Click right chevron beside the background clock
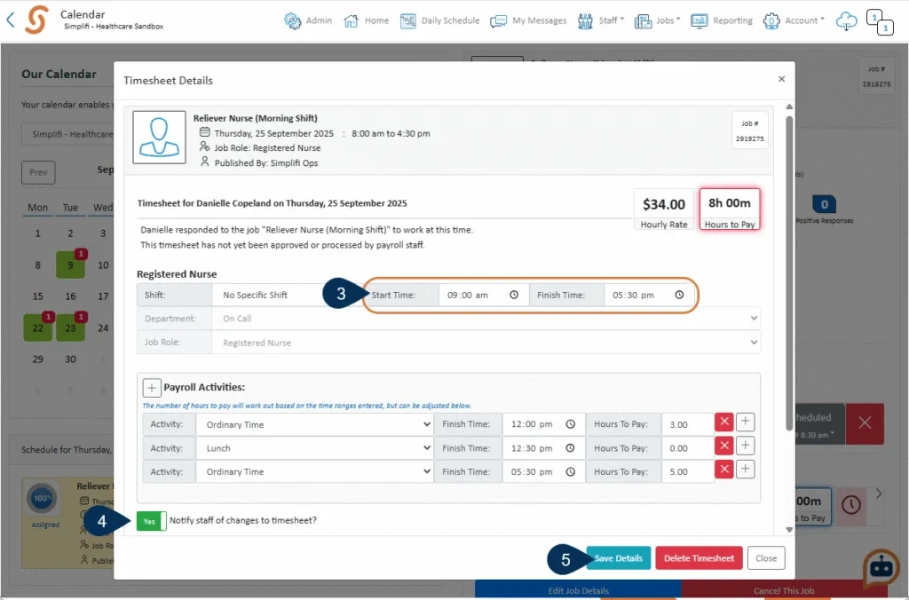Viewport: 909px width, 600px height. tap(878, 493)
